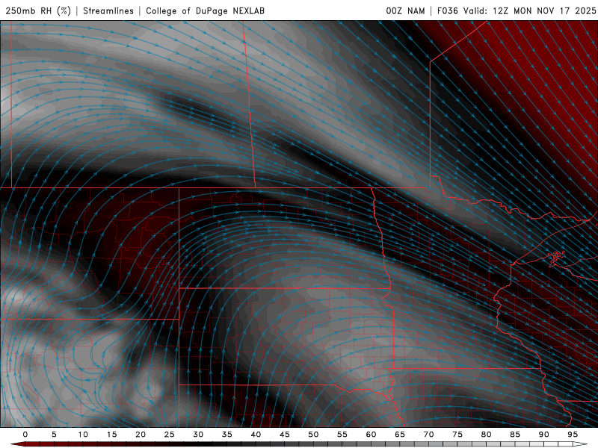The image size is (598, 448).
Task: Click the colorbar value label "40"
Action: point(256,435)
